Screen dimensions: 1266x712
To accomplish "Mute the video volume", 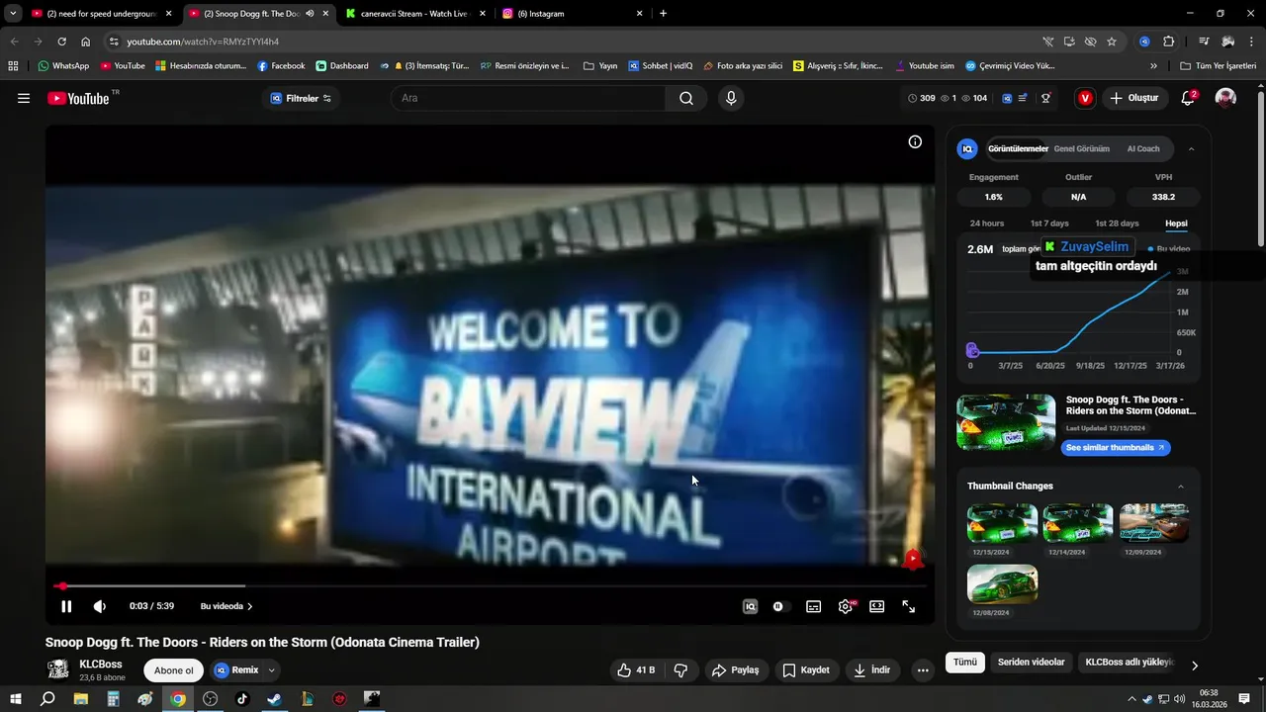I will (x=100, y=606).
